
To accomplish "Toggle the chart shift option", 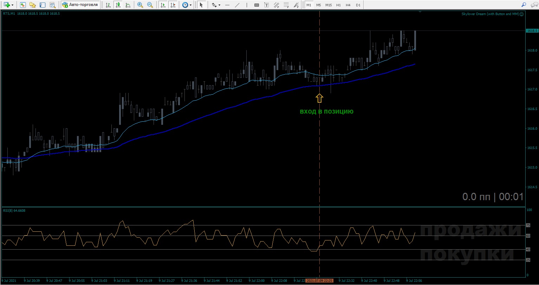I will (173, 5).
